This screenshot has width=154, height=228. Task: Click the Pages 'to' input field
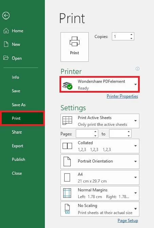pyautogui.click(x=118, y=133)
